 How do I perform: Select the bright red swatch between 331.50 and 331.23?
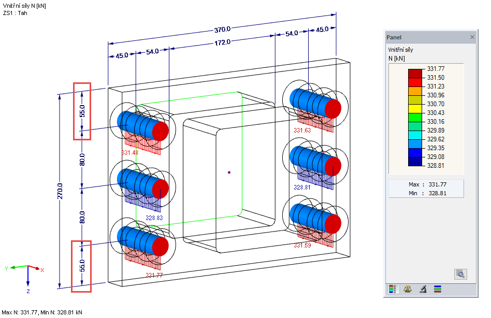click(415, 82)
